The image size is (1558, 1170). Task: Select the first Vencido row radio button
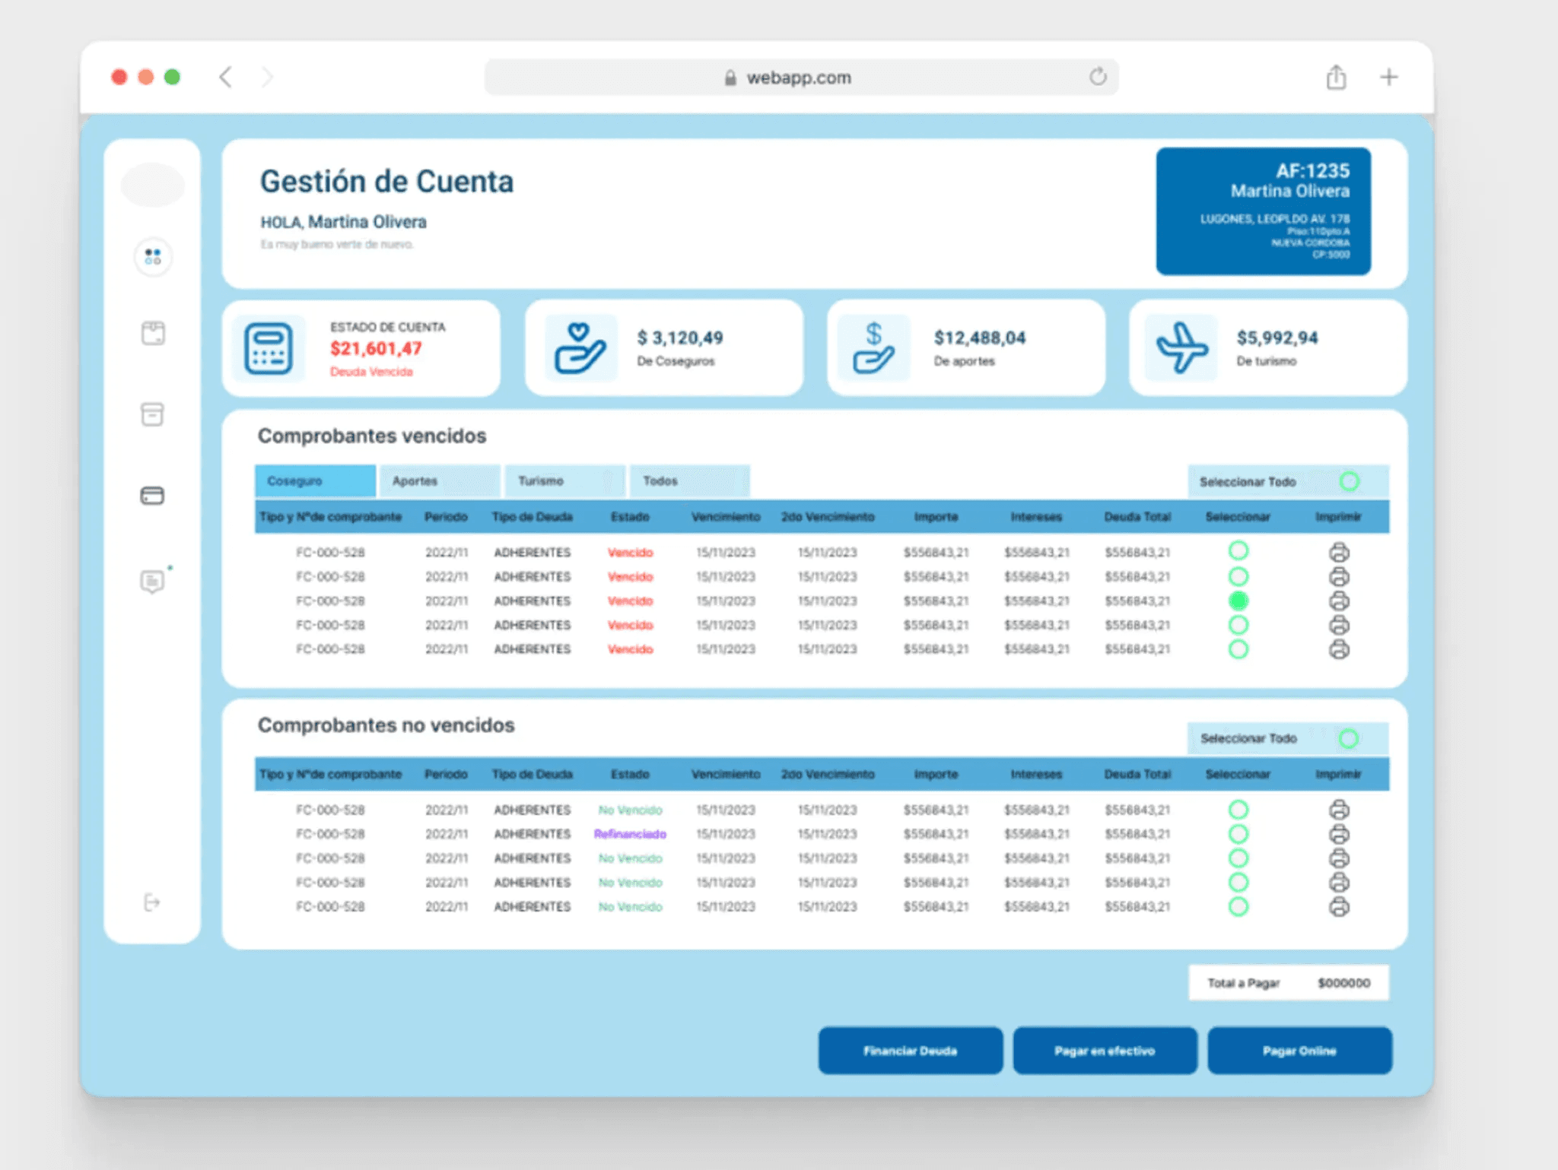tap(1238, 550)
